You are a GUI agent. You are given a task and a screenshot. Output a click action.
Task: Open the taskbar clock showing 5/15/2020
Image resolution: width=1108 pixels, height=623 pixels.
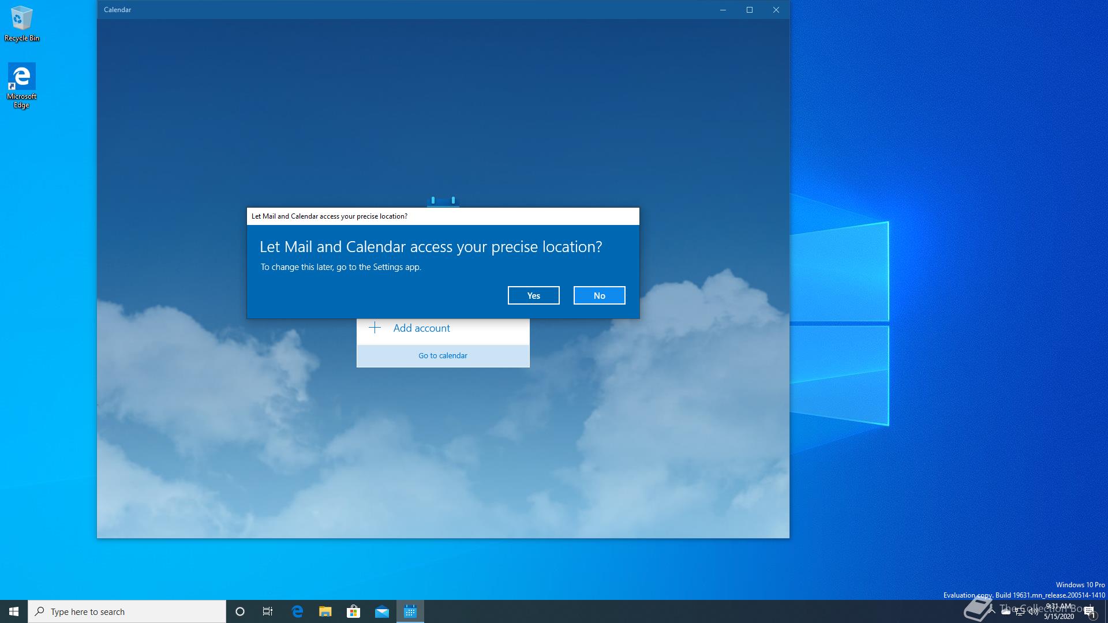point(1059,611)
